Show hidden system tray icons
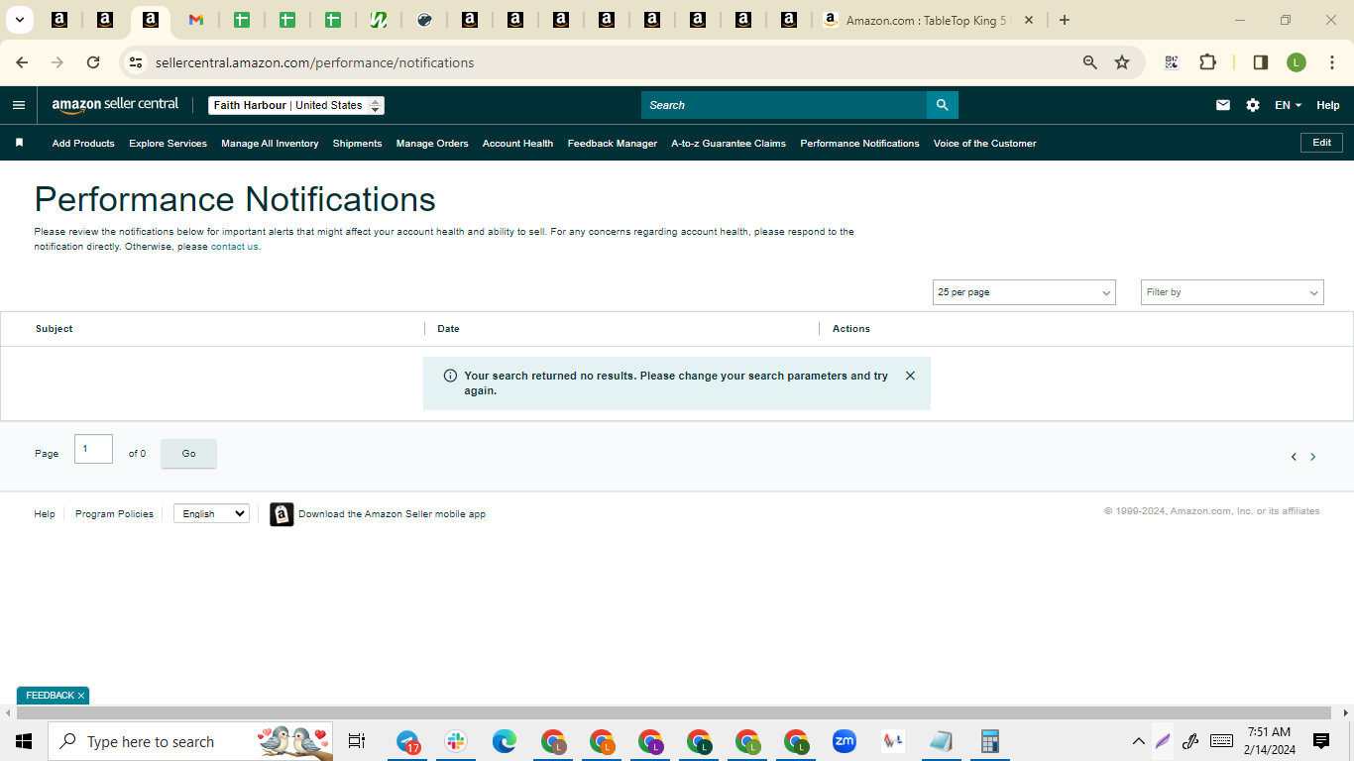This screenshot has width=1354, height=761. pos(1138,741)
